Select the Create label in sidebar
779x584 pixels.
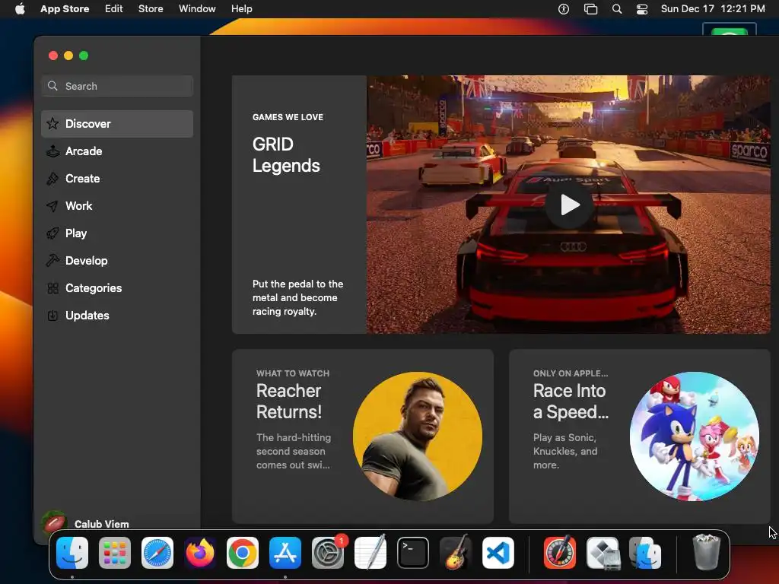pyautogui.click(x=82, y=178)
